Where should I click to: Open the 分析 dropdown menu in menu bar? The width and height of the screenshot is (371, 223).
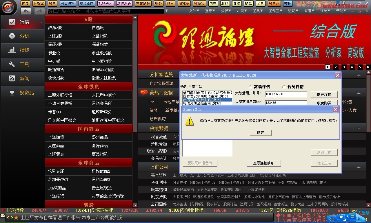tap(226, 11)
